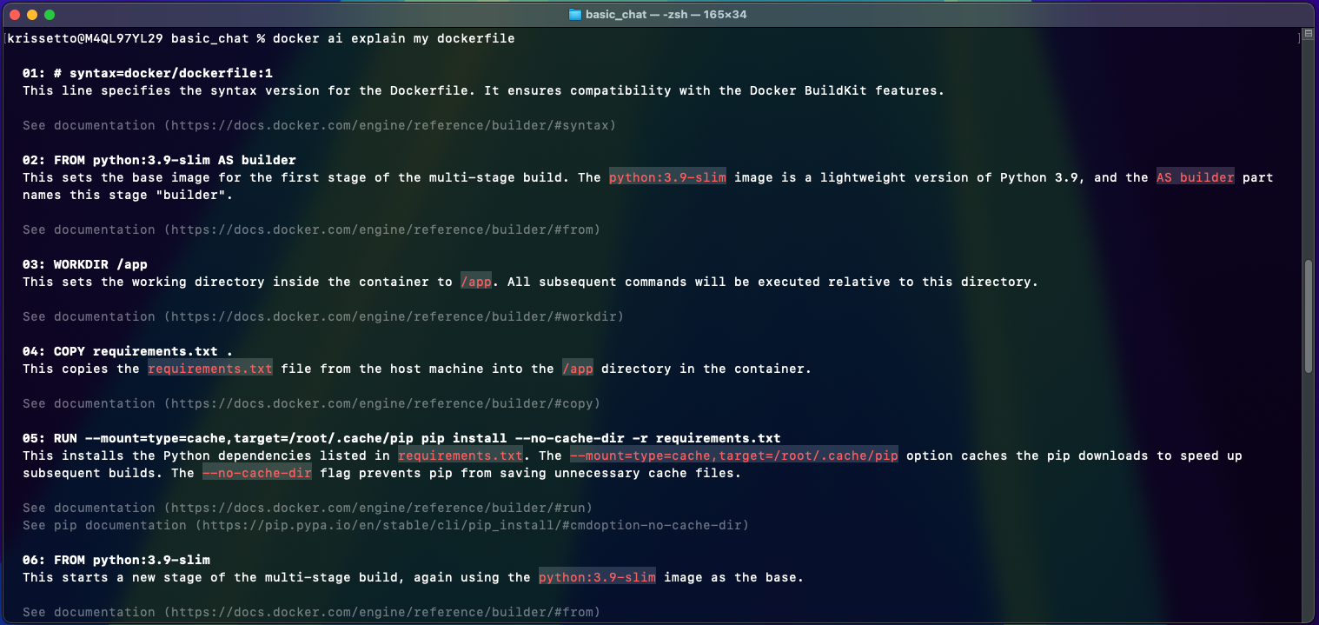Open the builder/#syntax documentation link

point(393,125)
